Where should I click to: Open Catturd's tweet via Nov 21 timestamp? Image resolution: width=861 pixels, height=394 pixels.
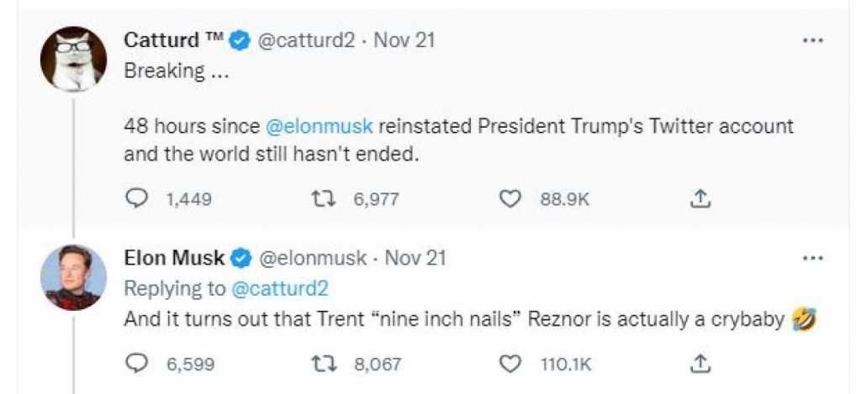[x=404, y=39]
